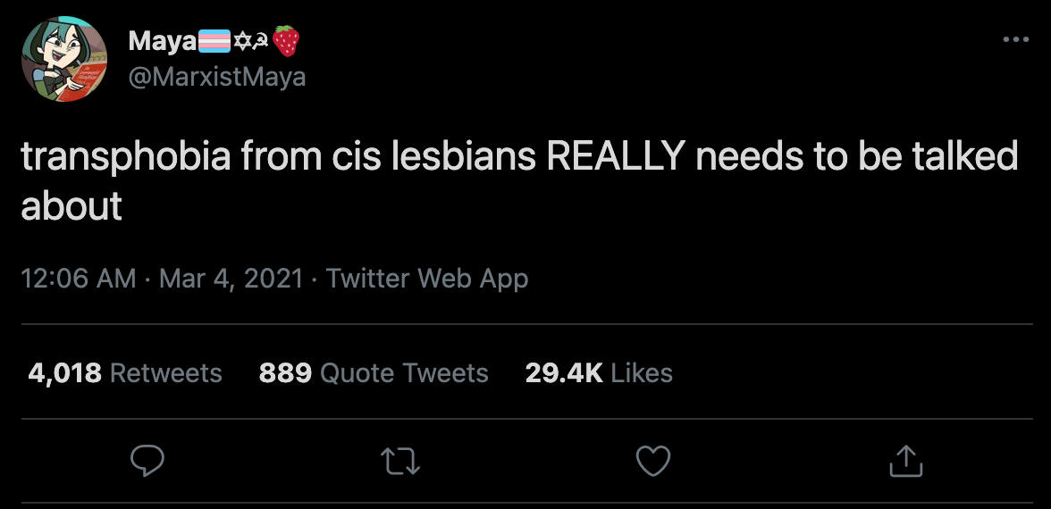The width and height of the screenshot is (1051, 509).
Task: Like the tweet with the heart icon
Action: coord(652,461)
